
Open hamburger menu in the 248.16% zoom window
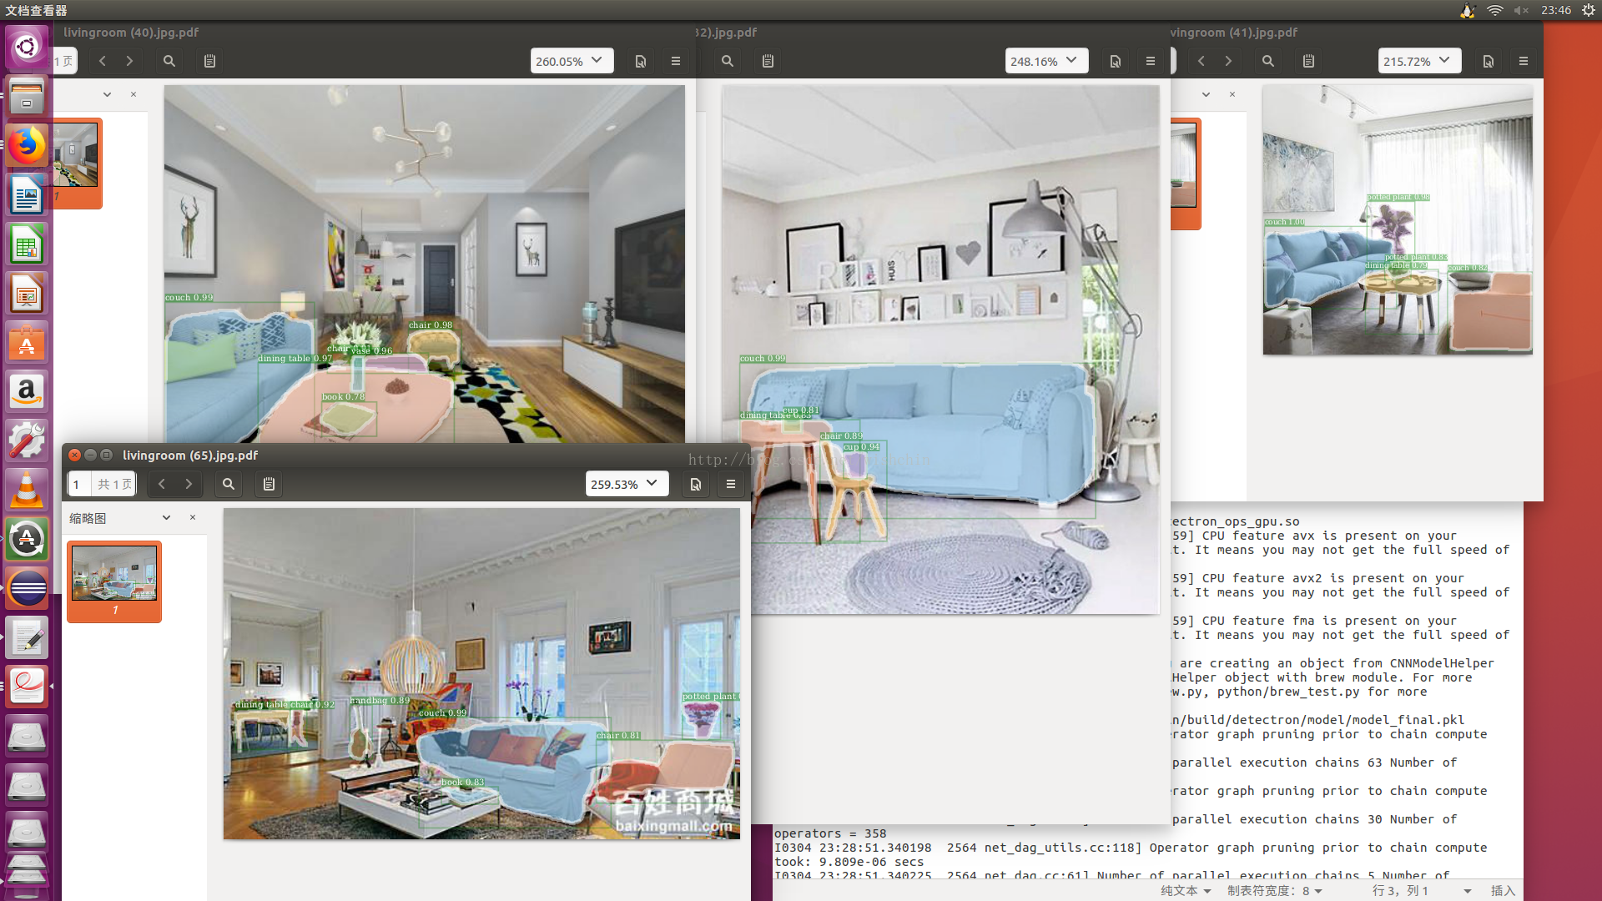pos(1151,61)
